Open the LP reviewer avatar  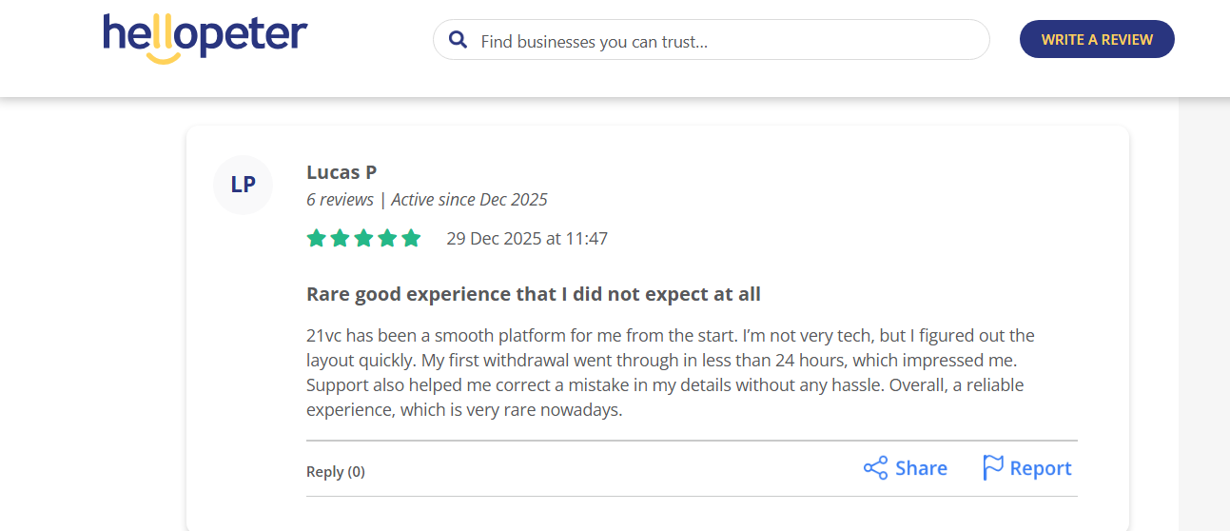tap(243, 185)
